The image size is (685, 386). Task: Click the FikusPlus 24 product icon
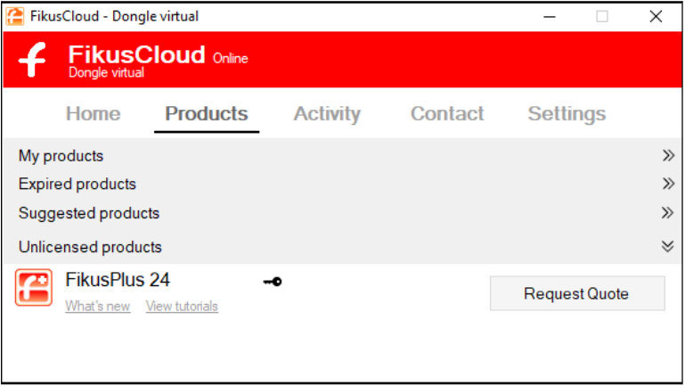pyautogui.click(x=34, y=288)
